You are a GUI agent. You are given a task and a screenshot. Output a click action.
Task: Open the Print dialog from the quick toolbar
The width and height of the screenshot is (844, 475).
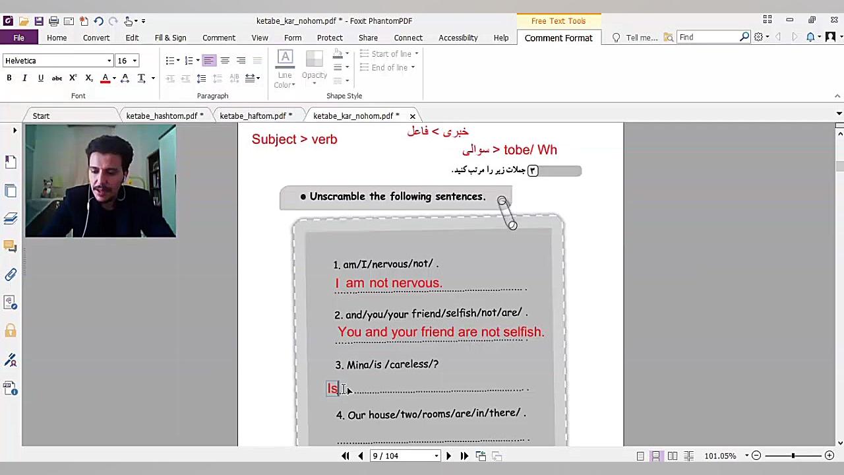[53, 20]
